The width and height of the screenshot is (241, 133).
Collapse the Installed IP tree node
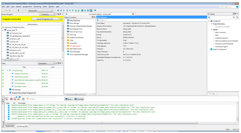[209, 21]
